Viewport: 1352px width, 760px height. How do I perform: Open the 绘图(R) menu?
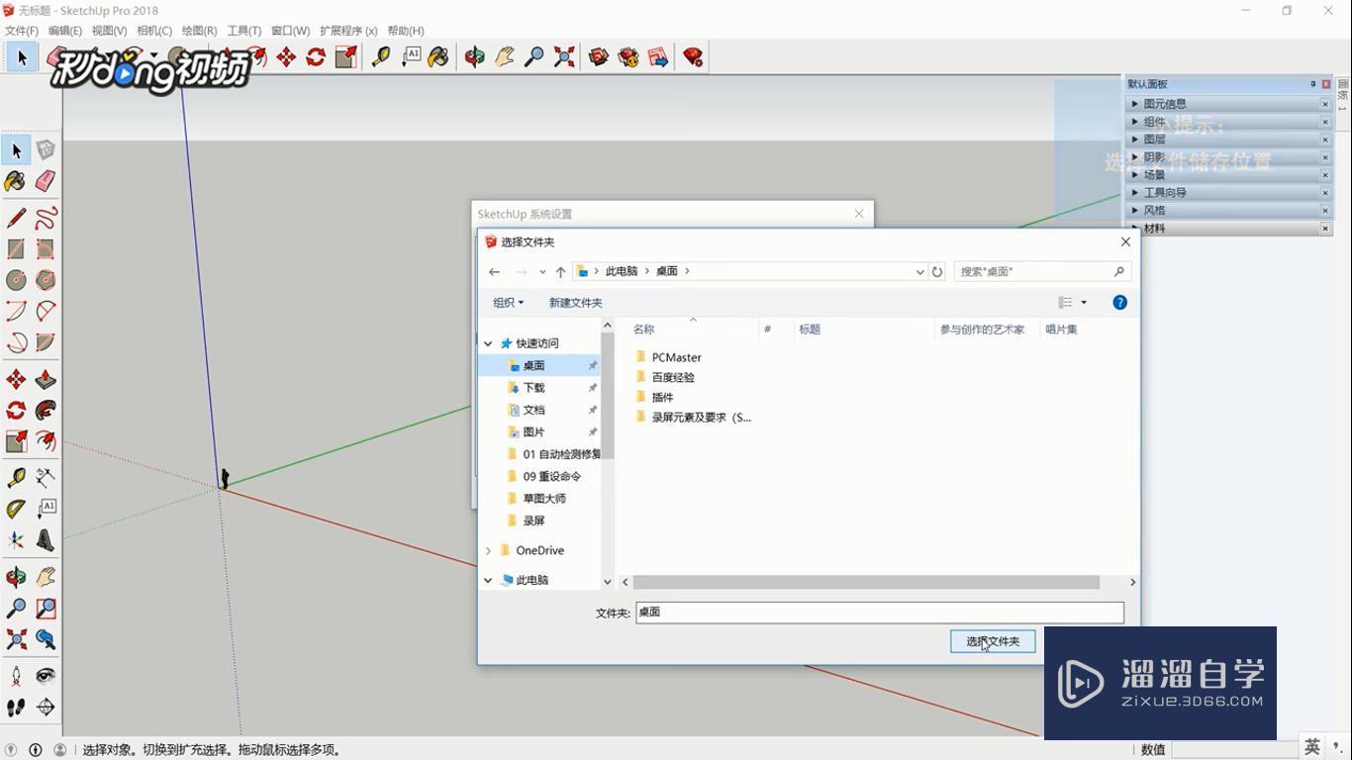coord(199,31)
